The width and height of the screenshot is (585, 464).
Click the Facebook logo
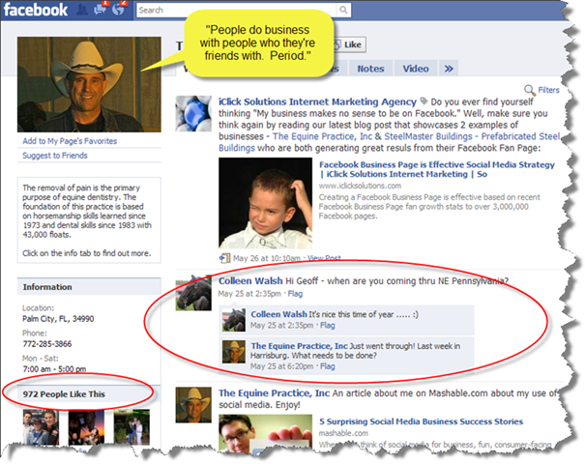(x=36, y=10)
